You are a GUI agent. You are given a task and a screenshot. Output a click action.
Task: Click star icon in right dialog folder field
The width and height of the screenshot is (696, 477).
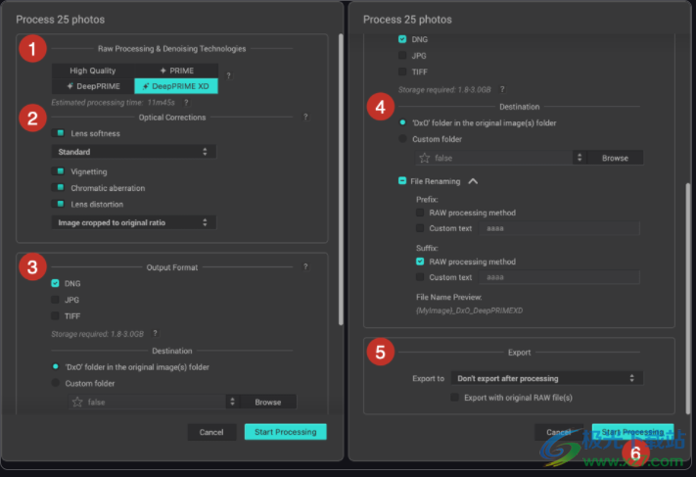(x=424, y=158)
